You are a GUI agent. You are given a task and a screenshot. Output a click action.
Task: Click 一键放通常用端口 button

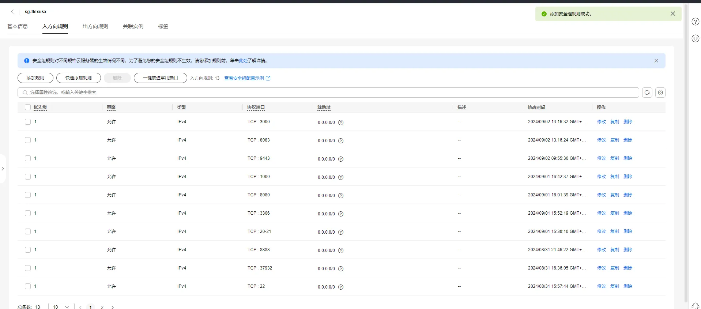point(161,78)
